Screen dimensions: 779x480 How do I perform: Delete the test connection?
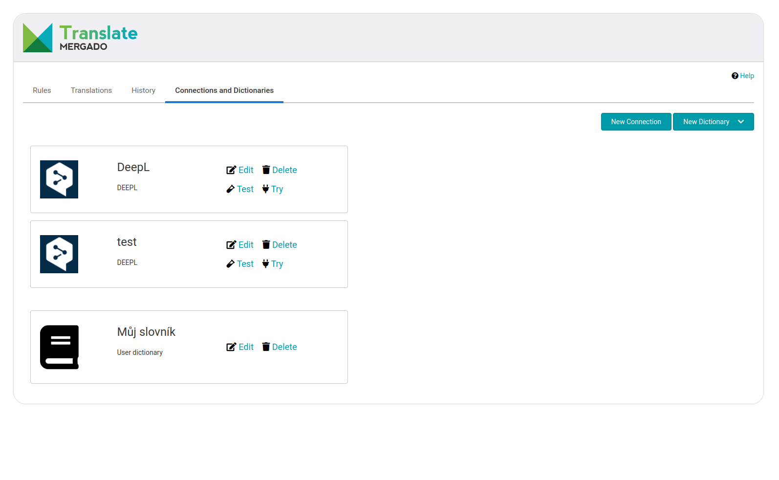coord(284,245)
